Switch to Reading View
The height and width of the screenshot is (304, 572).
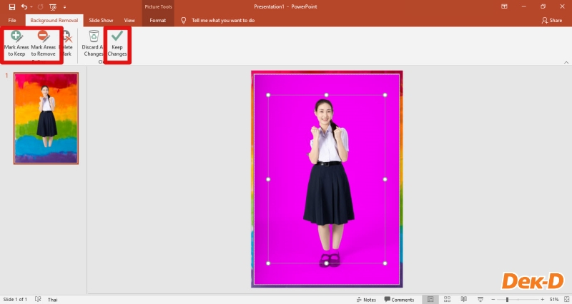pyautogui.click(x=463, y=300)
